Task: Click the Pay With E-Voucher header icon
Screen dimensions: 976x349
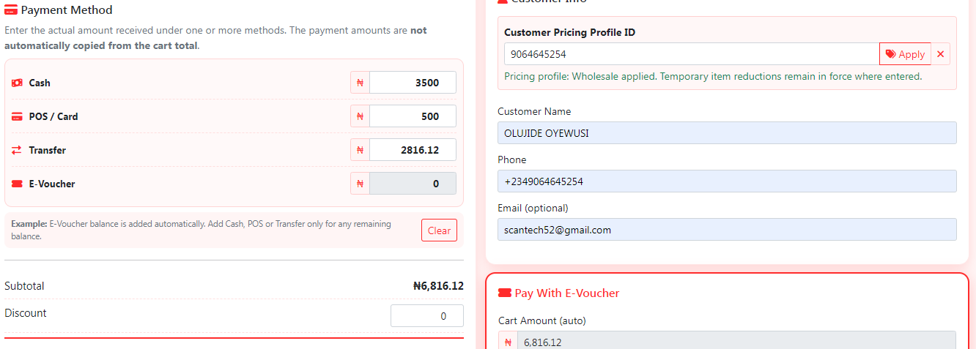Action: tap(504, 293)
